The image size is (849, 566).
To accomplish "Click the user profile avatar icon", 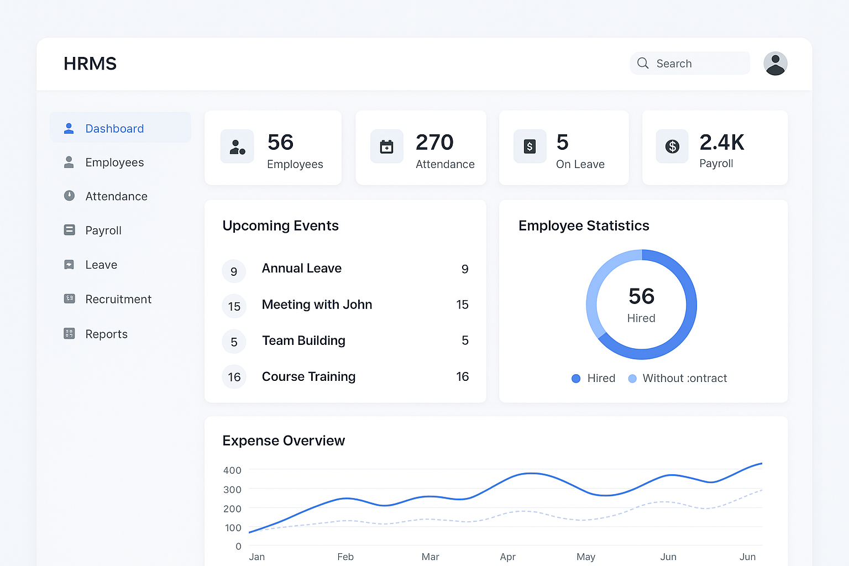I will pyautogui.click(x=775, y=64).
